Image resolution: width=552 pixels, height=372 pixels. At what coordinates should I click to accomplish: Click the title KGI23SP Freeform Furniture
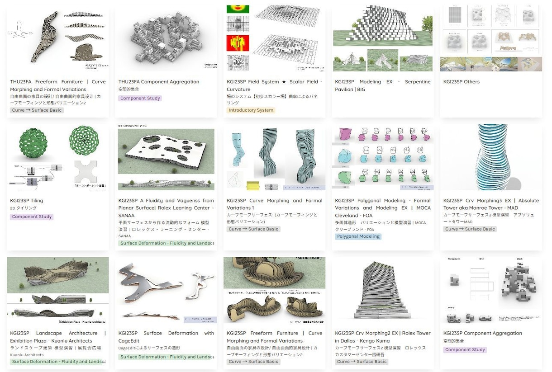(274, 337)
